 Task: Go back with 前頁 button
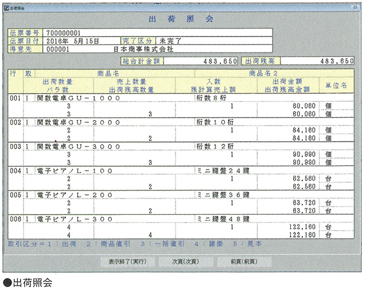point(244,261)
